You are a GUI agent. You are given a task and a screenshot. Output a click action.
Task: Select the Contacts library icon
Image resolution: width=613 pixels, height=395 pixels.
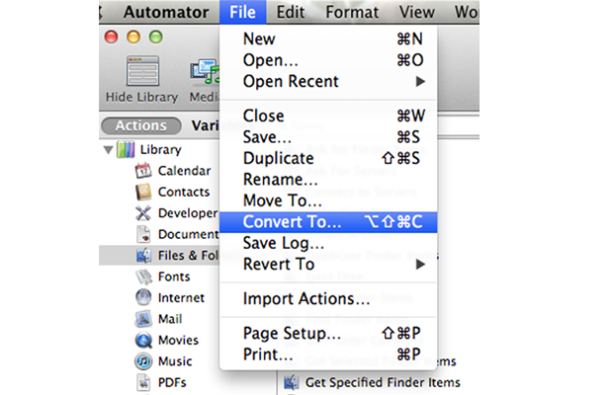[x=142, y=192]
